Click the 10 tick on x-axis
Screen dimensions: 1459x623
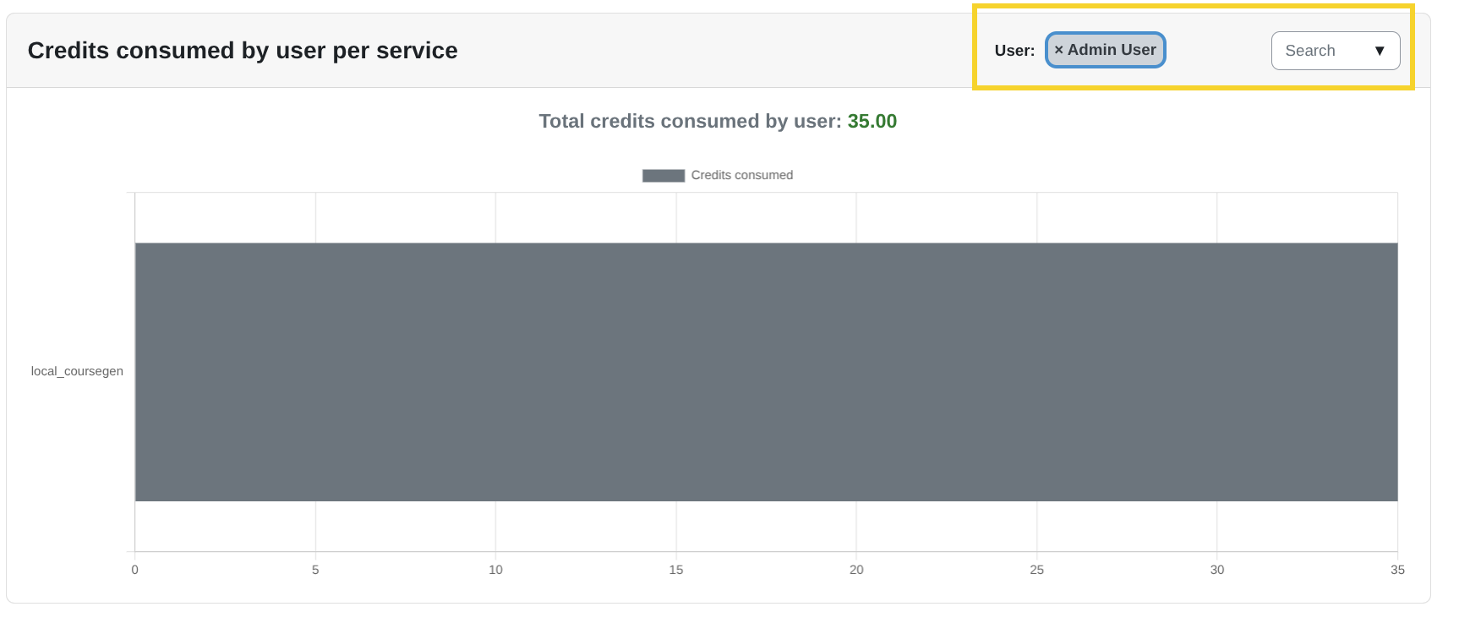pyautogui.click(x=495, y=570)
